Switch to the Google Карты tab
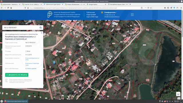The image size is (183, 103). click(96, 4)
